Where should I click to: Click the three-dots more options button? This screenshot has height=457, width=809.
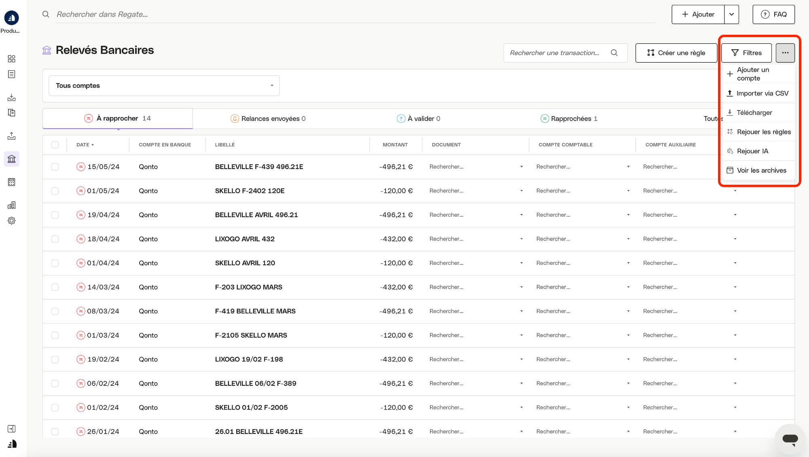tap(785, 53)
